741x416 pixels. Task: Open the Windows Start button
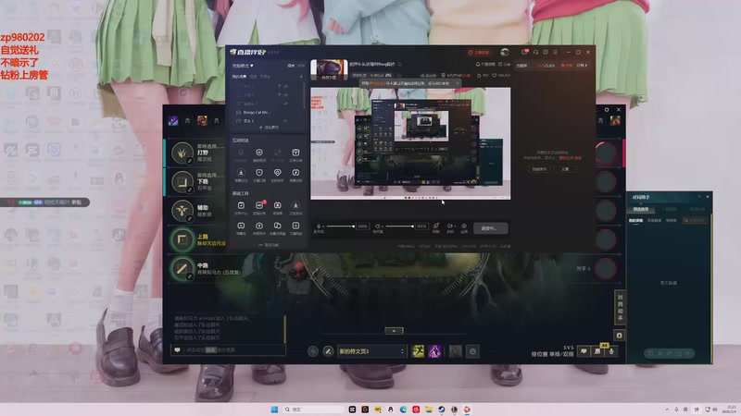274,410
